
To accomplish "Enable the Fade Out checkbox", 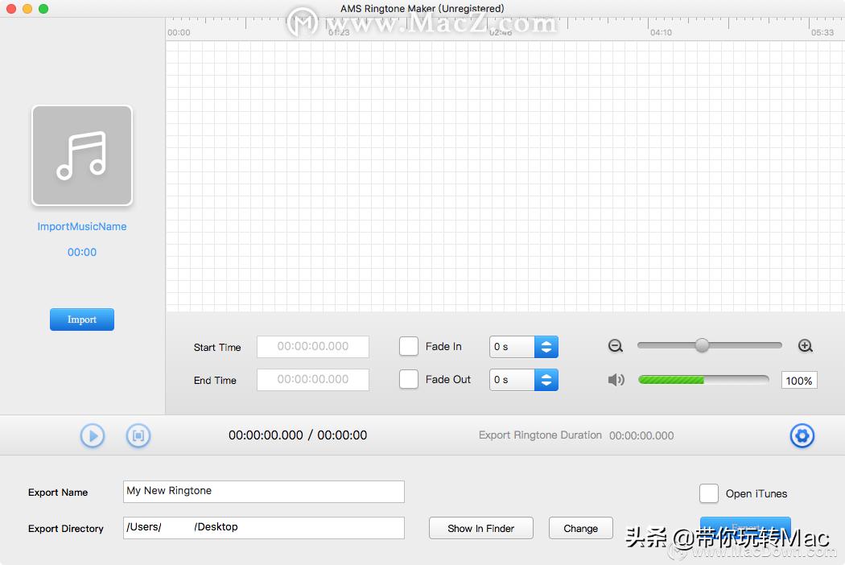I will click(408, 379).
